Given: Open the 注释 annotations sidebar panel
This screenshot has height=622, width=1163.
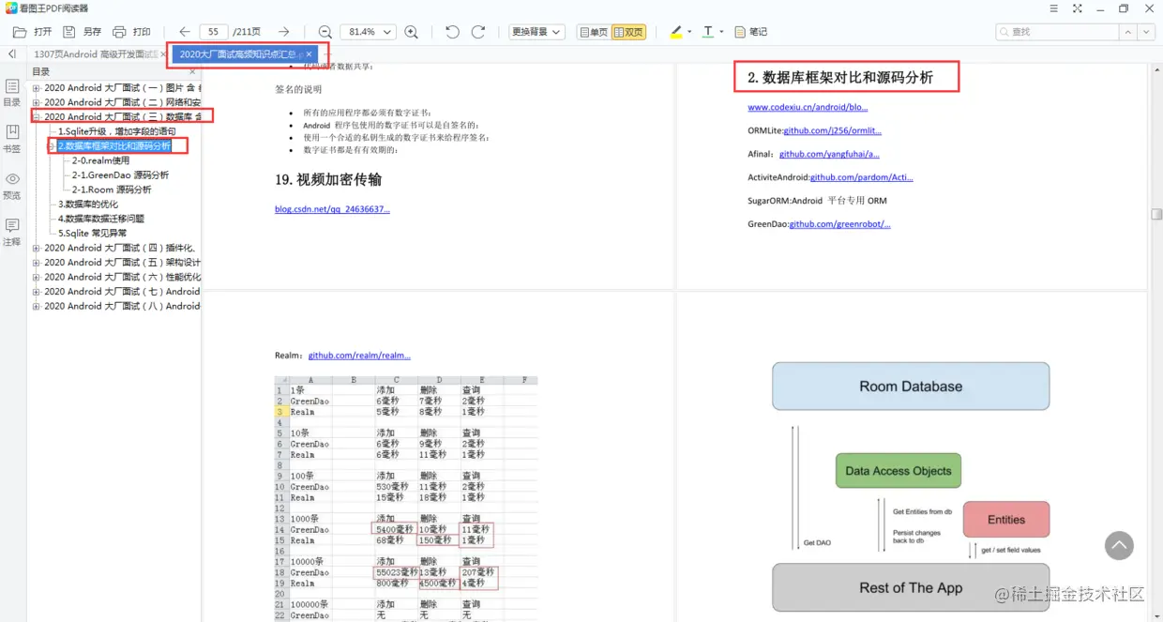Looking at the screenshot, I should click(x=12, y=233).
